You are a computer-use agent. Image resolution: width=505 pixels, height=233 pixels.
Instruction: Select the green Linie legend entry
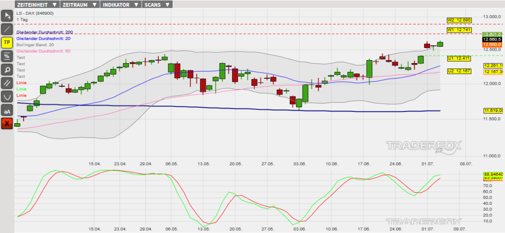21,89
